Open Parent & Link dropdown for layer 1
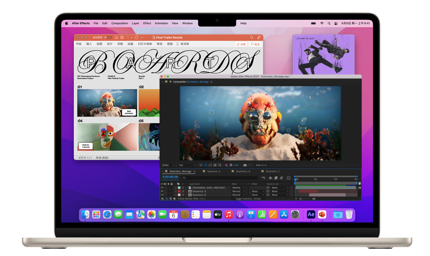Image resolution: width=430 pixels, height=256 pixels. pos(280,188)
